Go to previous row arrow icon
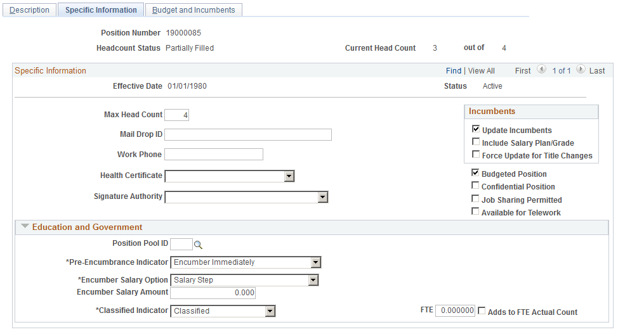This screenshot has width=618, height=332. 541,70
